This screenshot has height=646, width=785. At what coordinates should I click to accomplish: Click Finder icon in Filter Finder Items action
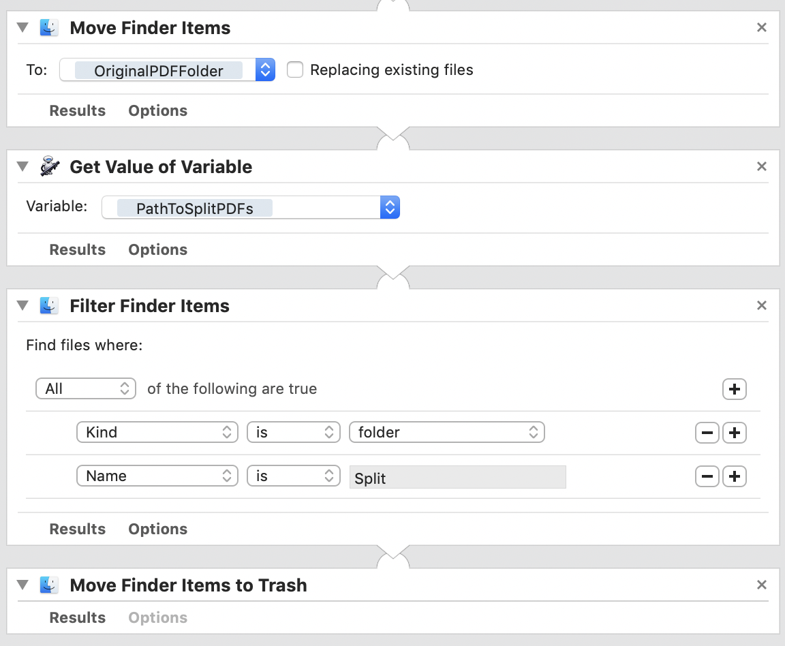(x=49, y=306)
